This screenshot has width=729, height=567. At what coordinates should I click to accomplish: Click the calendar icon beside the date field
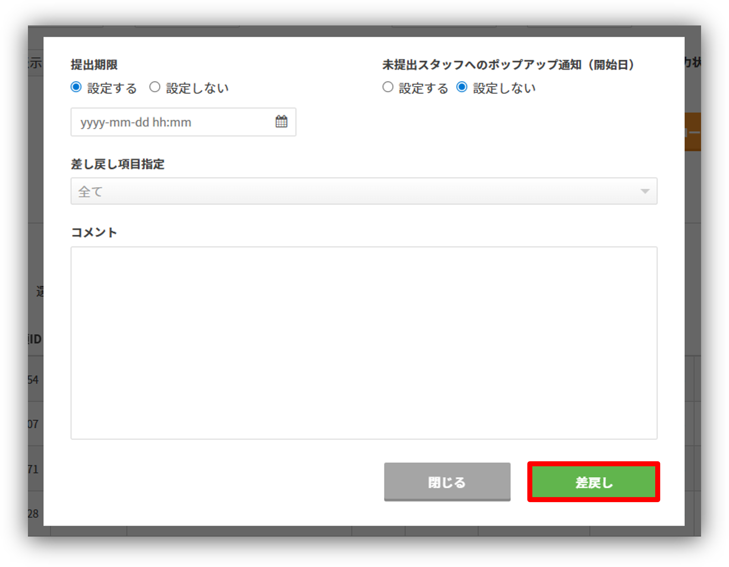[282, 122]
